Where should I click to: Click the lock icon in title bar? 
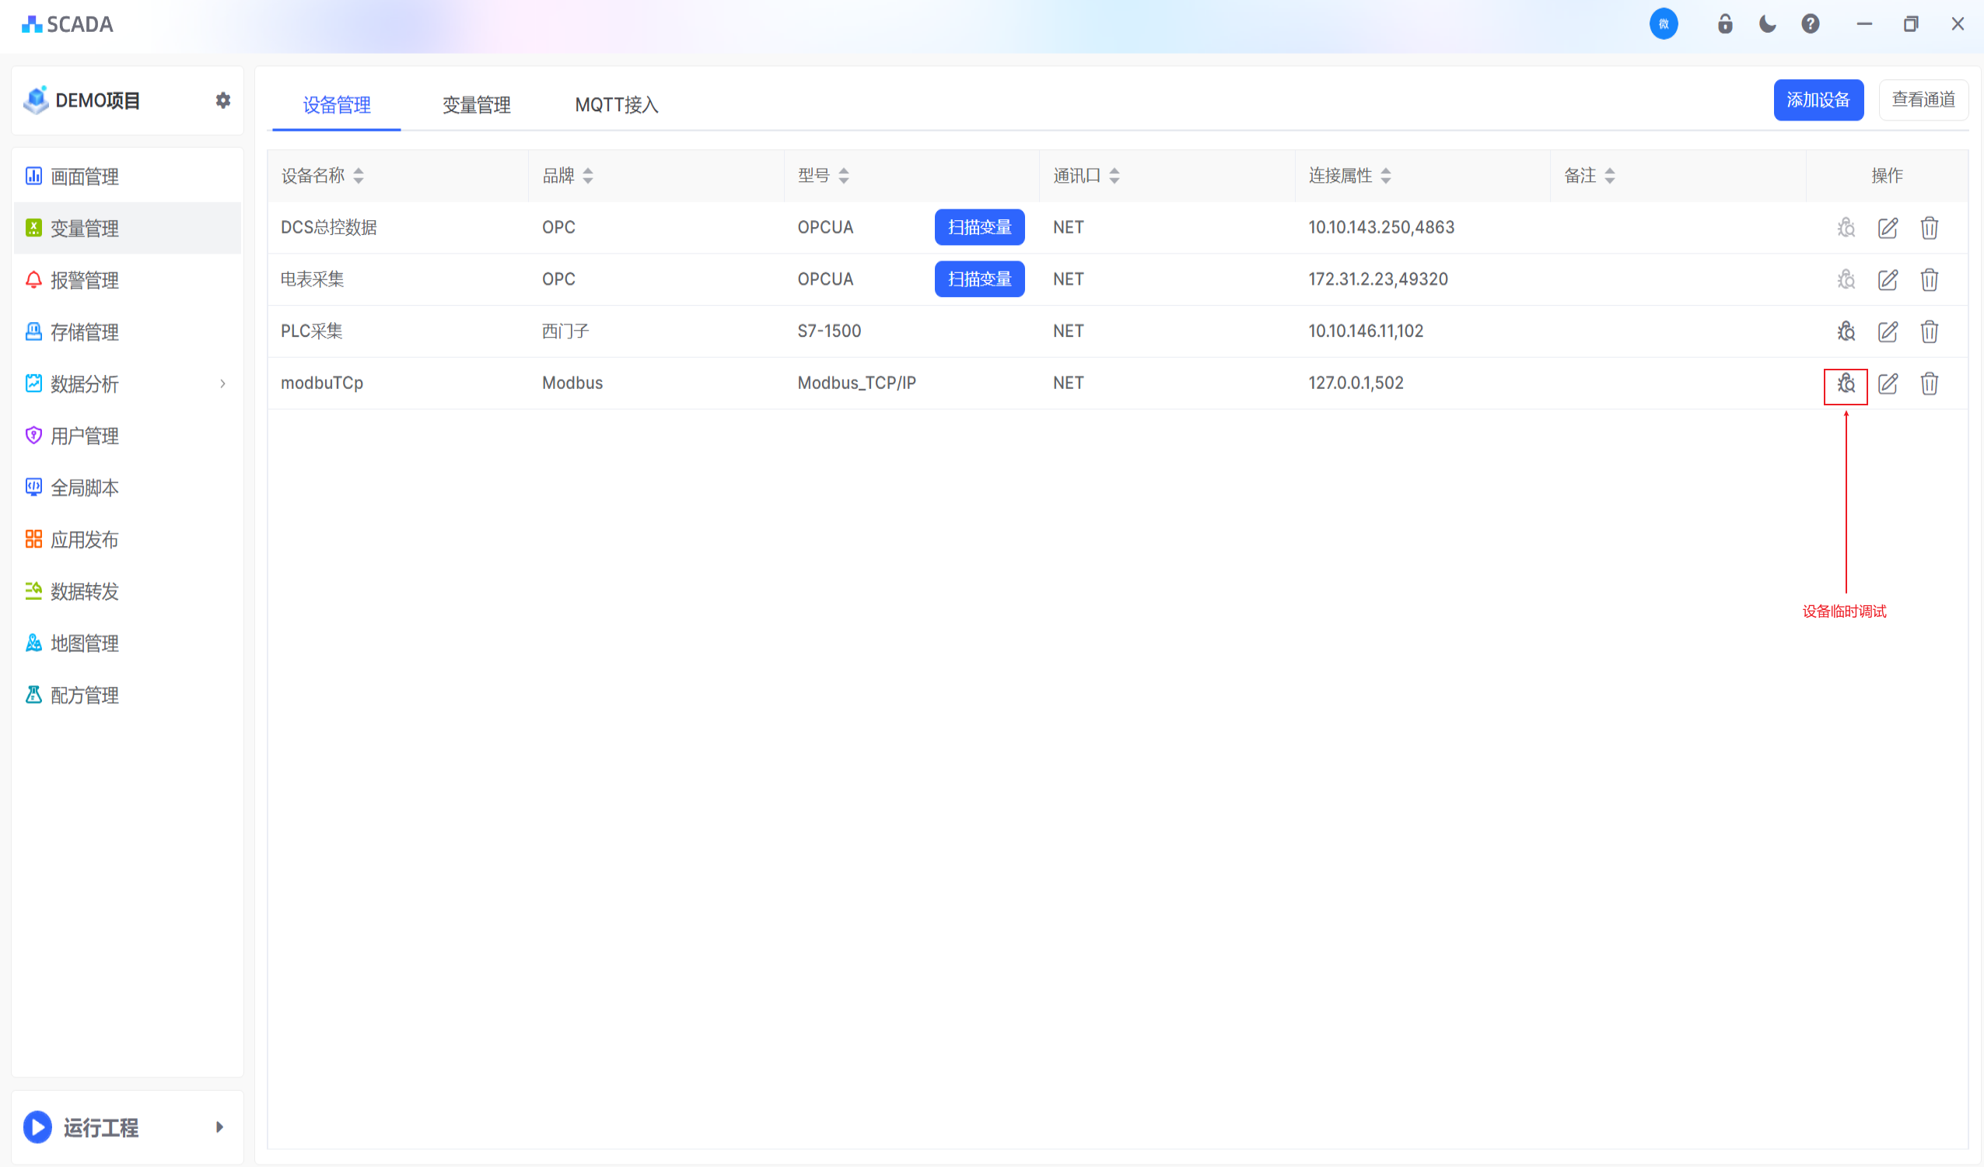pos(1724,23)
